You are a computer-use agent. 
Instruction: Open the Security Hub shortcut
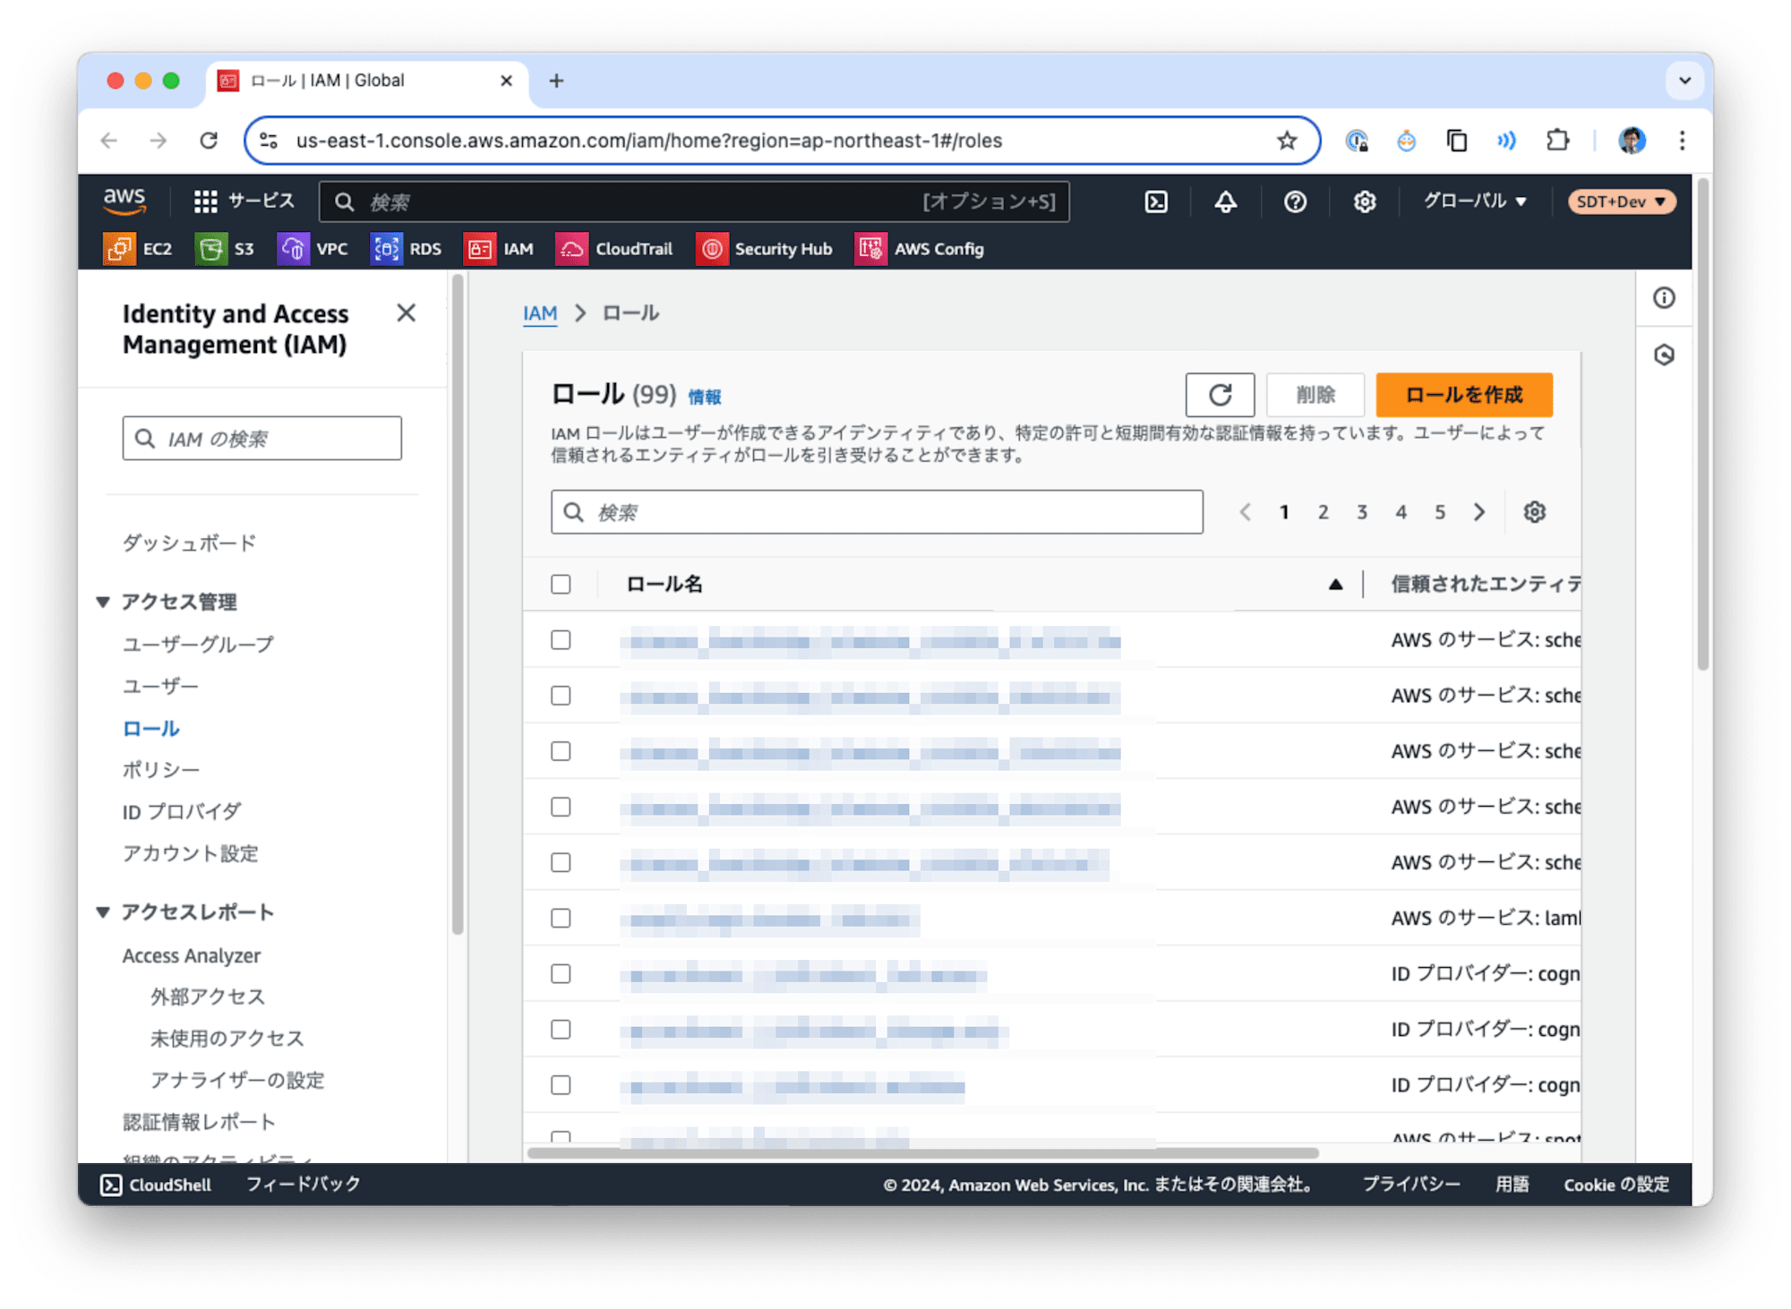pyautogui.click(x=765, y=249)
